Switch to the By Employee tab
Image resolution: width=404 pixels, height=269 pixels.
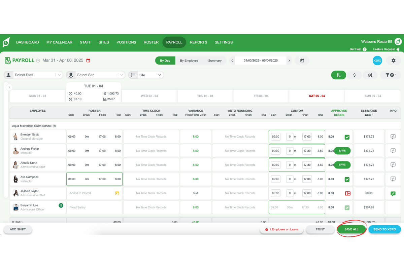tap(189, 61)
